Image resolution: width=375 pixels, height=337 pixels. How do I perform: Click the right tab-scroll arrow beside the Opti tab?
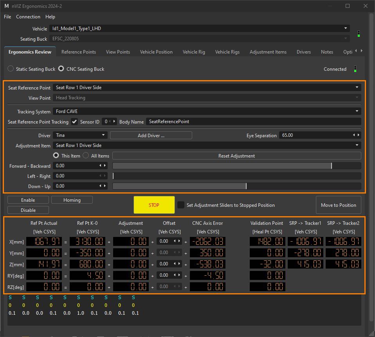tap(362, 51)
